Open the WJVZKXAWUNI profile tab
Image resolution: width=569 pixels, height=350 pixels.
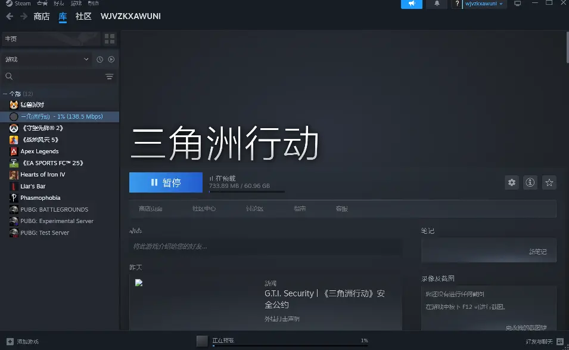coord(130,16)
